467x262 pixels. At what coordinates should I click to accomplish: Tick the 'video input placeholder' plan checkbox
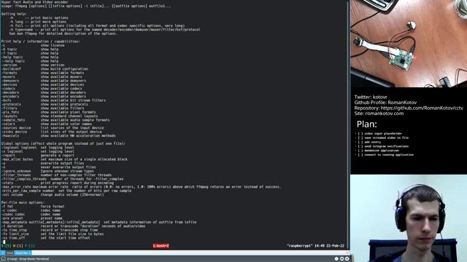tap(360, 134)
